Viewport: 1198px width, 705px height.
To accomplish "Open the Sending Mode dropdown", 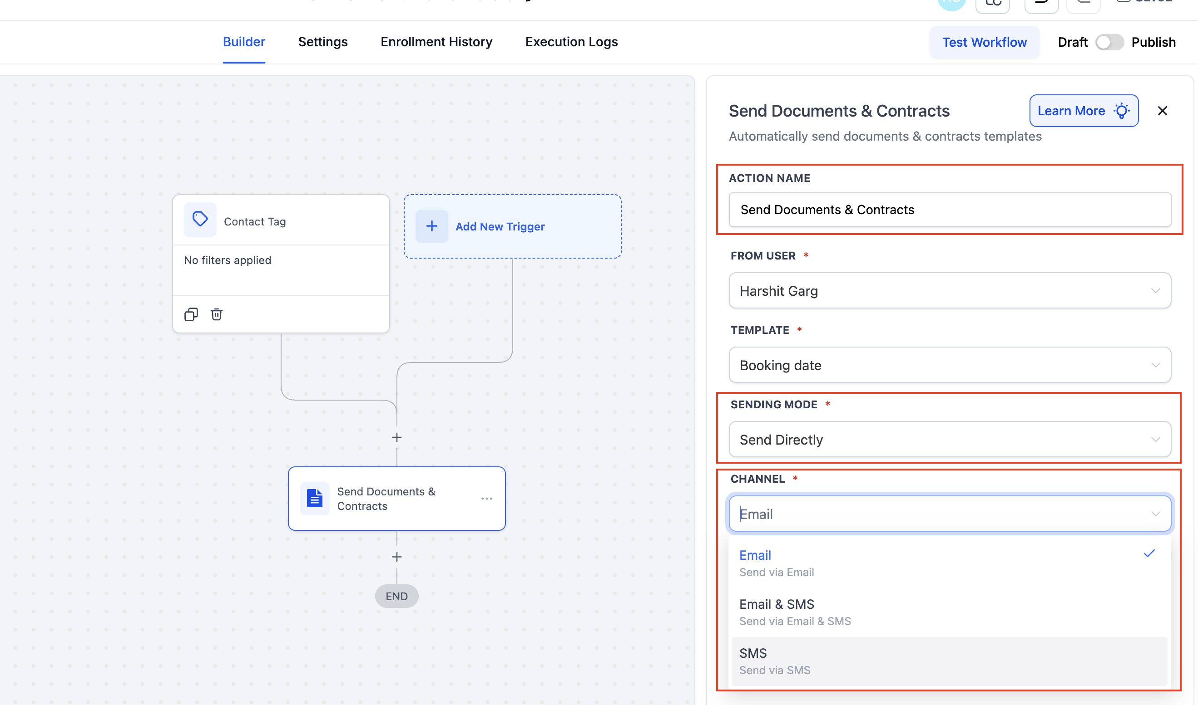I will pyautogui.click(x=950, y=440).
